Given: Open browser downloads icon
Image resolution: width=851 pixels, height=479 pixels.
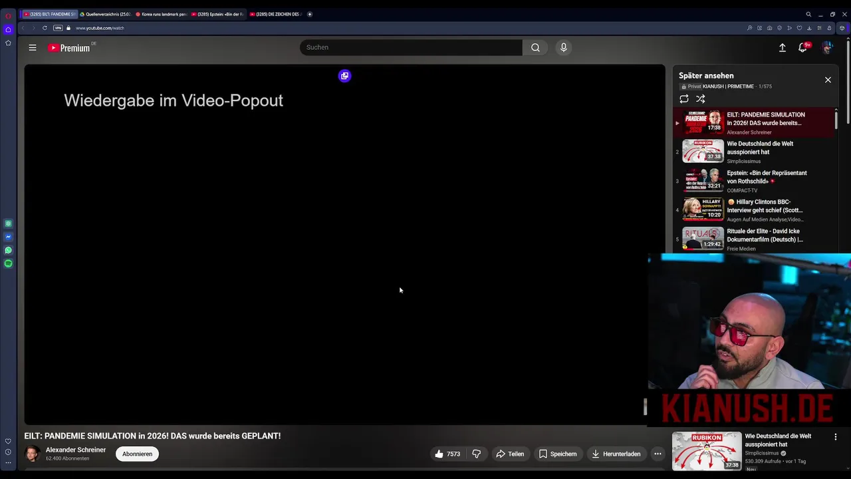Looking at the screenshot, I should coord(809,28).
